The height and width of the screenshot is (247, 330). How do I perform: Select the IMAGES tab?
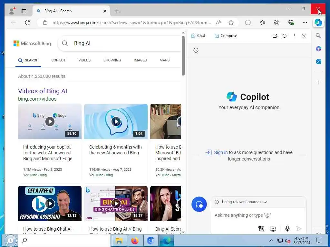coord(140,60)
